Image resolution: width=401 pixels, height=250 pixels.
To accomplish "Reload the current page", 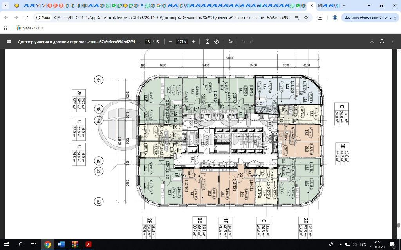I will click(26, 18).
